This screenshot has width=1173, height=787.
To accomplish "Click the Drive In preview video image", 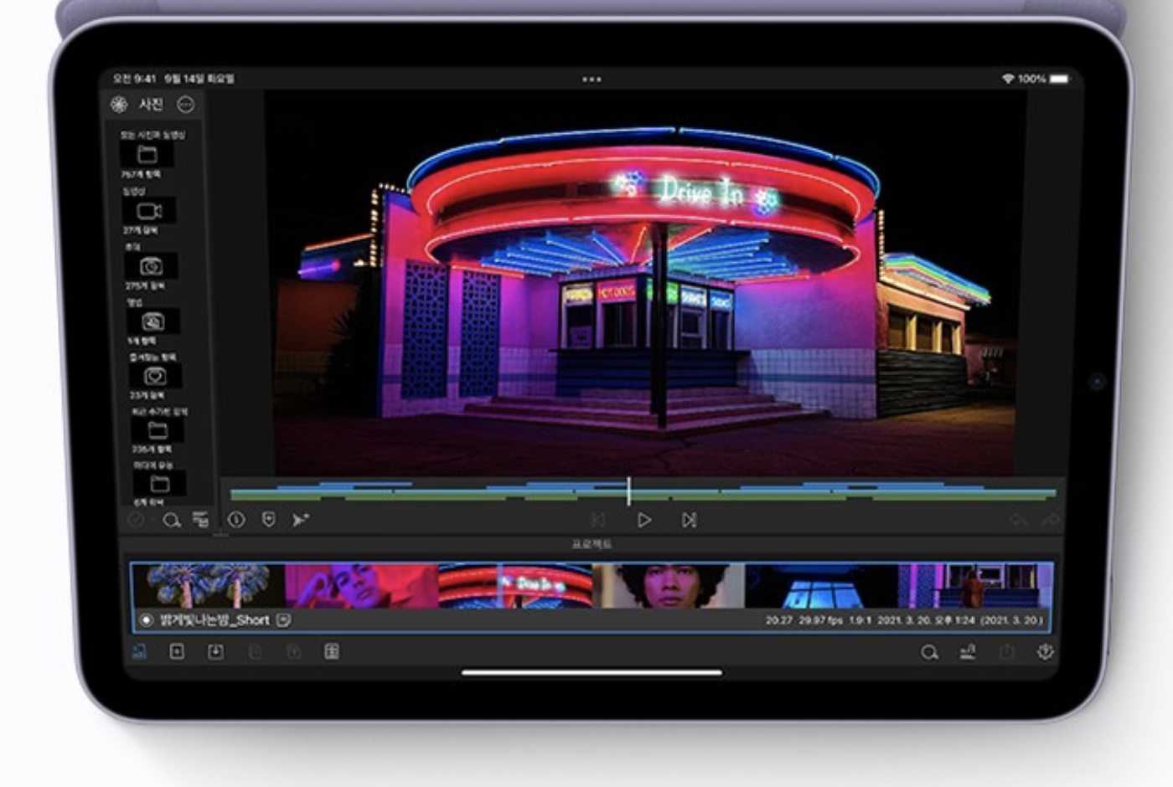I will coord(645,283).
